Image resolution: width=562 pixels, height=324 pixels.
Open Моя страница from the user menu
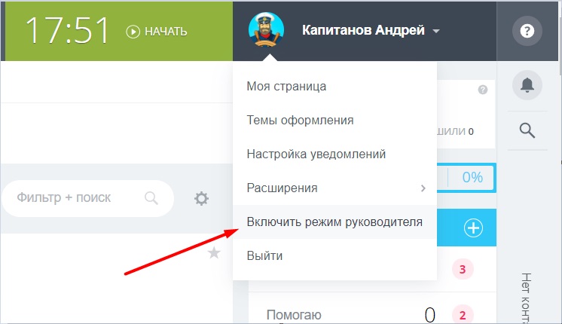[x=286, y=86]
